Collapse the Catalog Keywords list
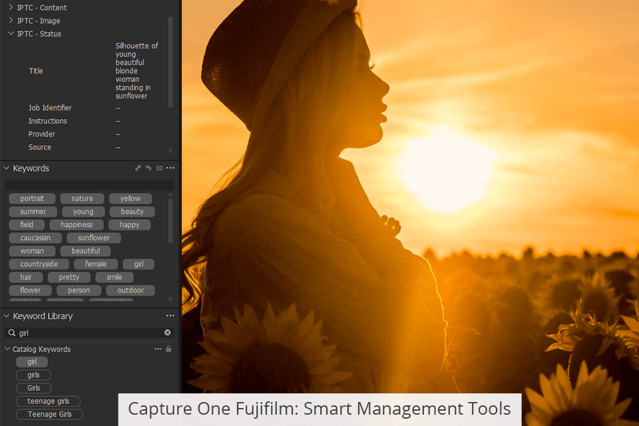Screen dimensions: 639x426 pos(7,349)
